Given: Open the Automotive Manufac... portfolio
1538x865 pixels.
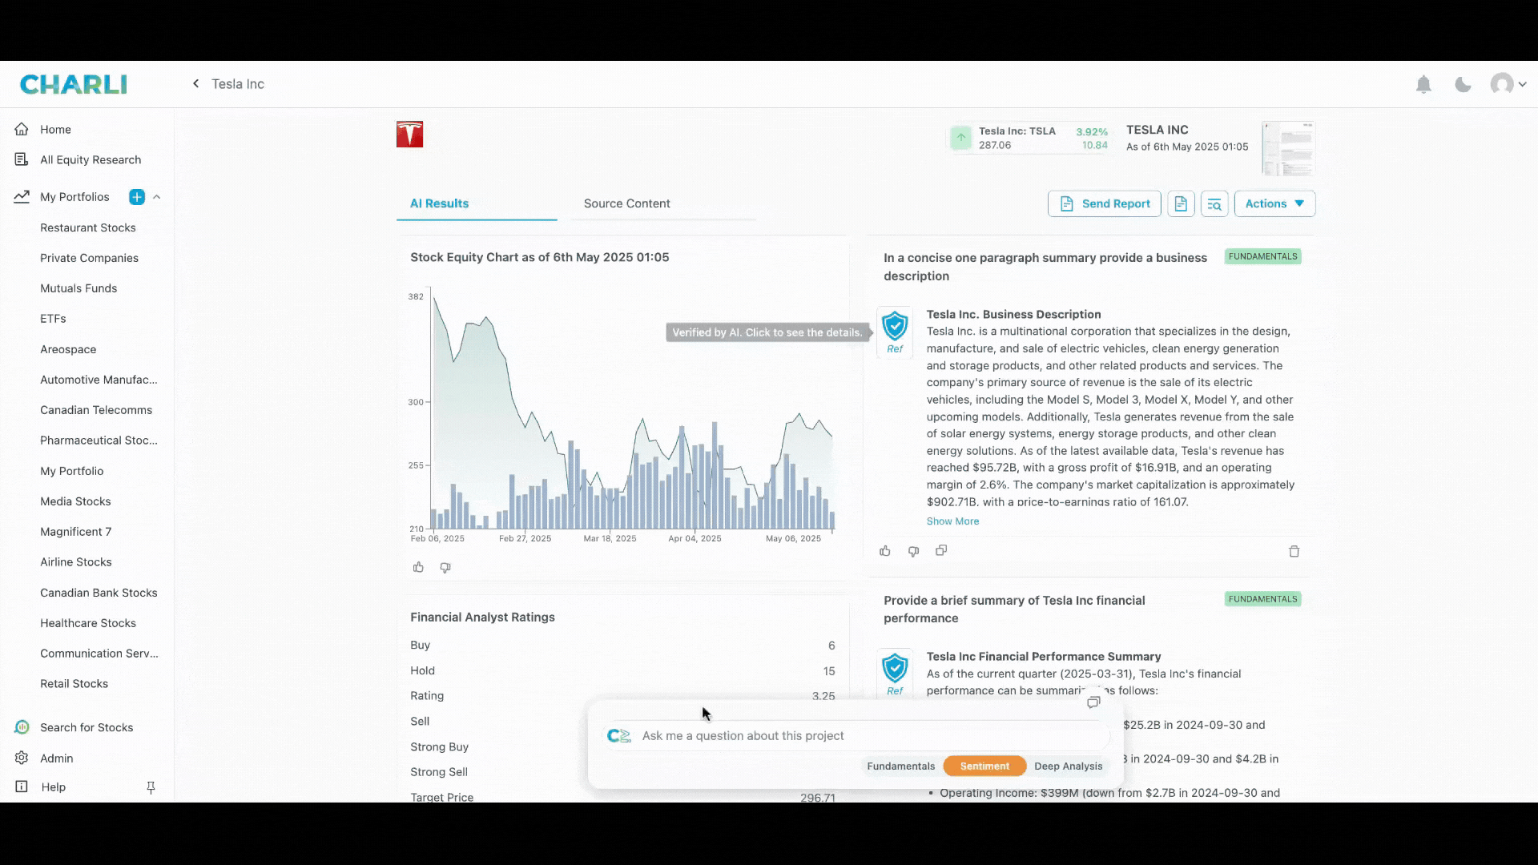Looking at the screenshot, I should pos(99,380).
